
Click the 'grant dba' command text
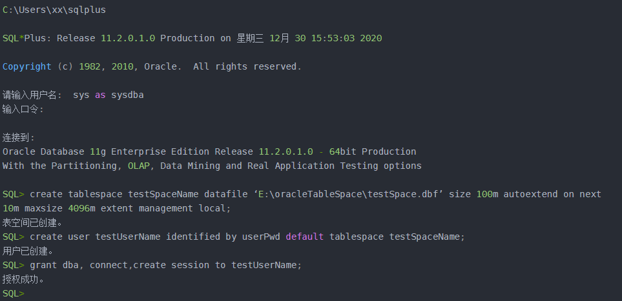click(x=54, y=266)
